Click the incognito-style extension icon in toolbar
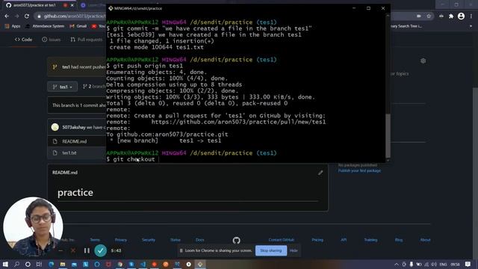The width and height of the screenshot is (478, 269). click(x=441, y=16)
